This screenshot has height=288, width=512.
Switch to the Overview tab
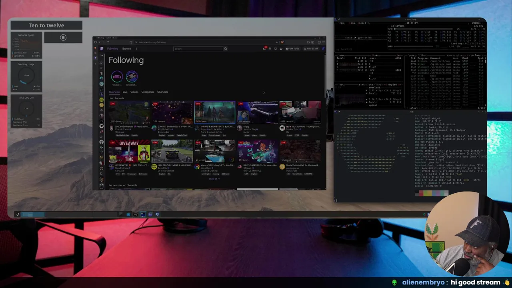114,92
